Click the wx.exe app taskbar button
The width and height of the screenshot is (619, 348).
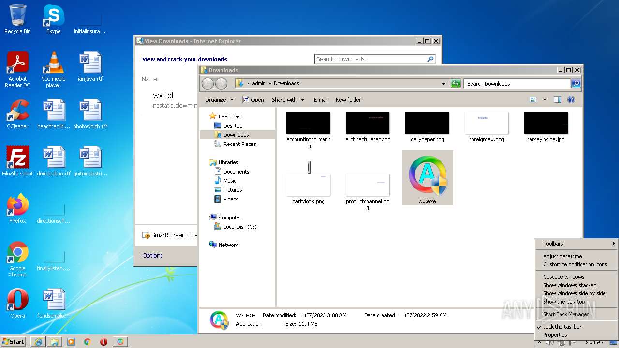[x=120, y=342]
